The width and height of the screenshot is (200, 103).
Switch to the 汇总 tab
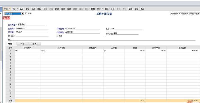click(22, 44)
